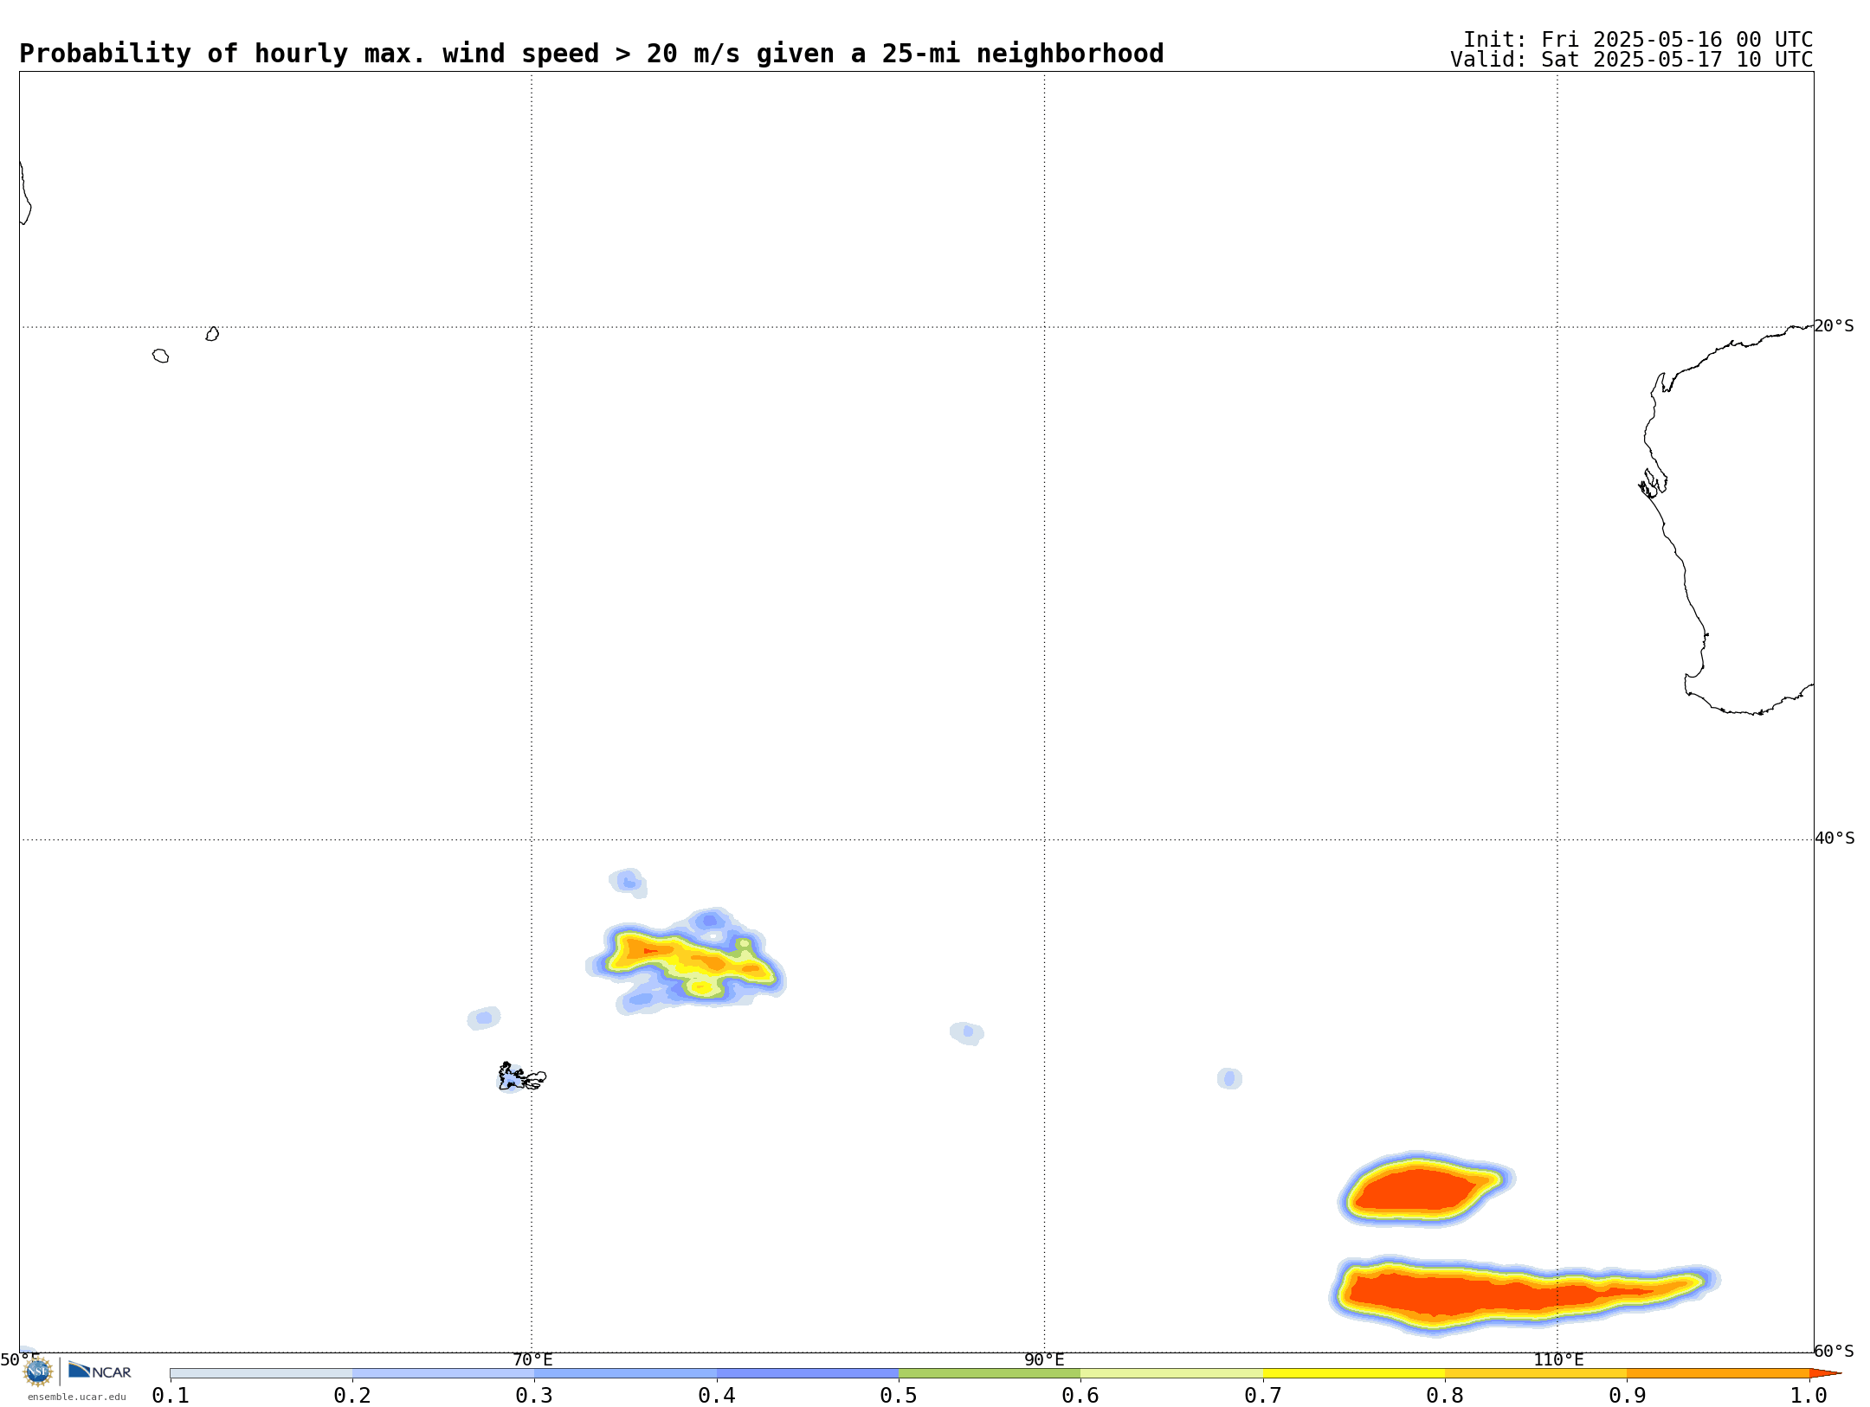Screen dimensions: 1870x1407
Task: Click the plot title about wind speed probability
Action: (591, 54)
